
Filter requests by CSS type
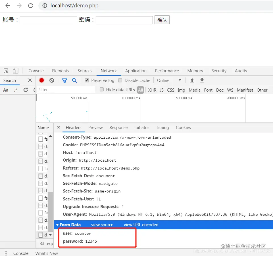[171, 90]
